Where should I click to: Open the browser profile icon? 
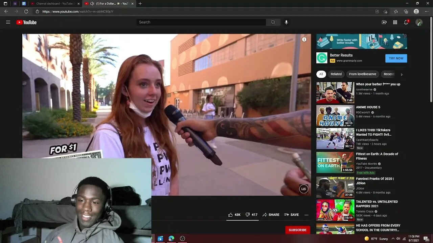pos(416,11)
